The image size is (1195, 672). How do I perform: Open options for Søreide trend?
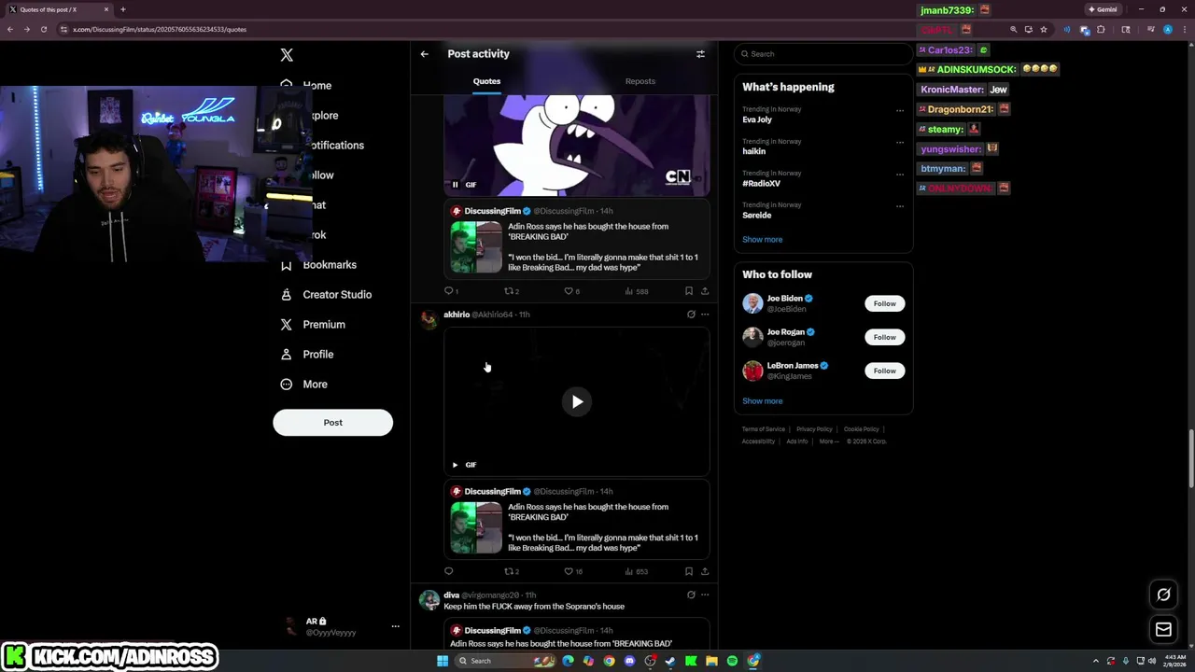900,205
